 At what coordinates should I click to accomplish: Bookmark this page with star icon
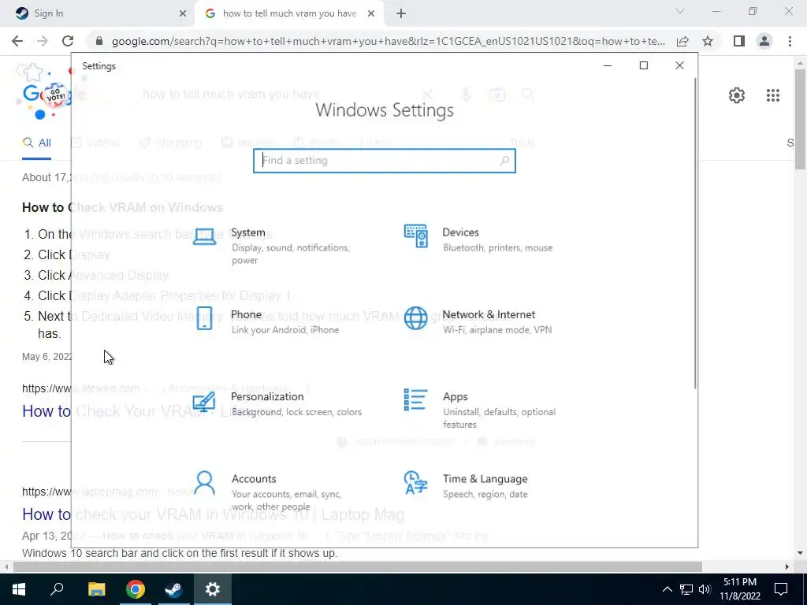(708, 41)
